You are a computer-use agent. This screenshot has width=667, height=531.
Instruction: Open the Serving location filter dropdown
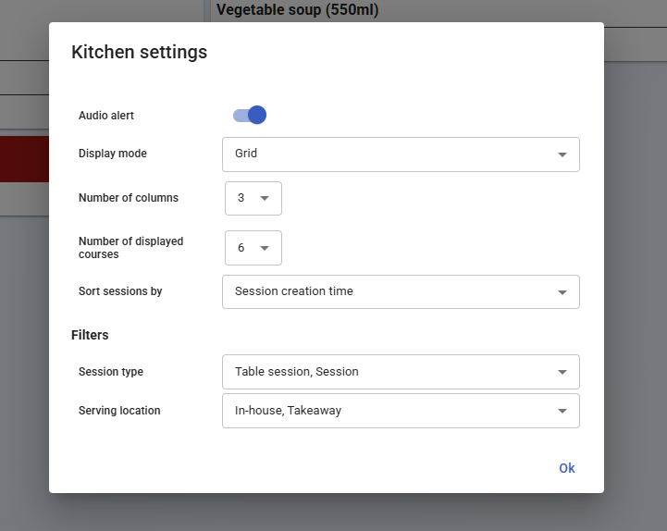pyautogui.click(x=389, y=411)
